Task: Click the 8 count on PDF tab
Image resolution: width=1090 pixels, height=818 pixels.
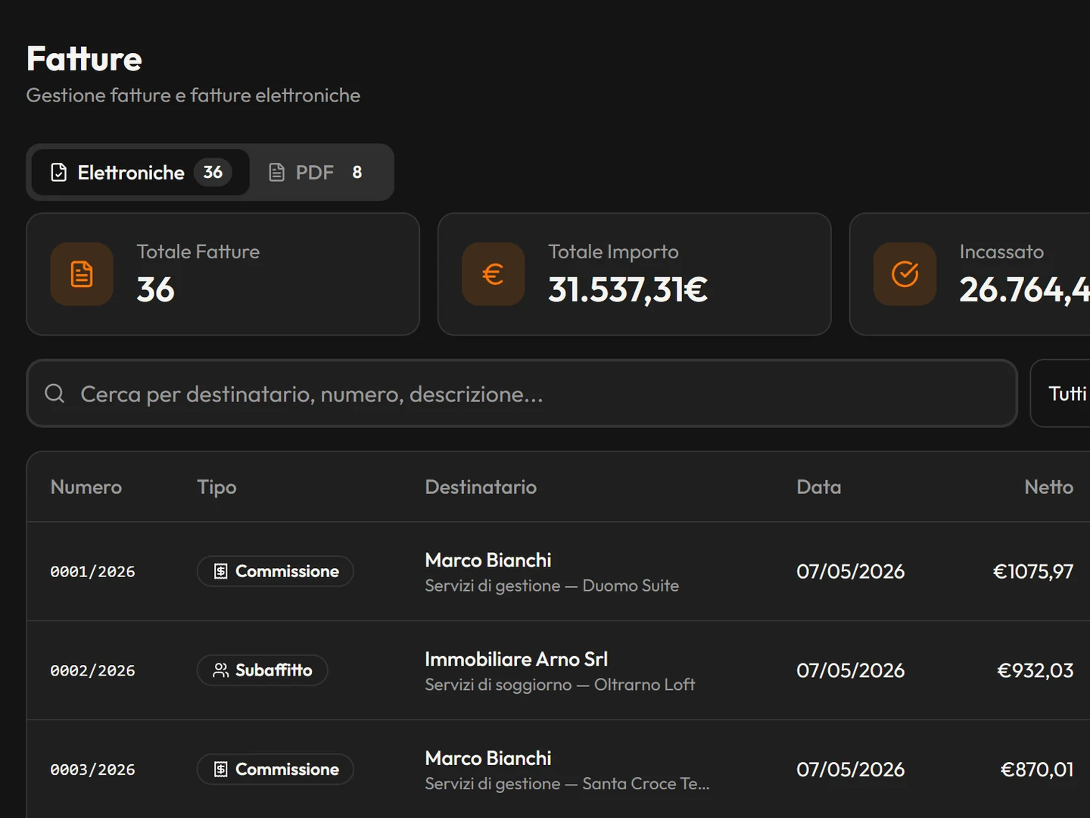Action: point(357,173)
